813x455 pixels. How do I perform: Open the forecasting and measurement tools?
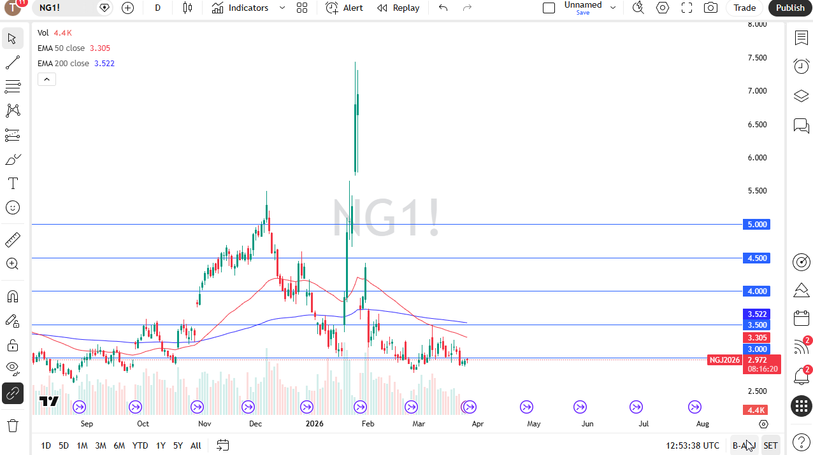[x=12, y=135]
